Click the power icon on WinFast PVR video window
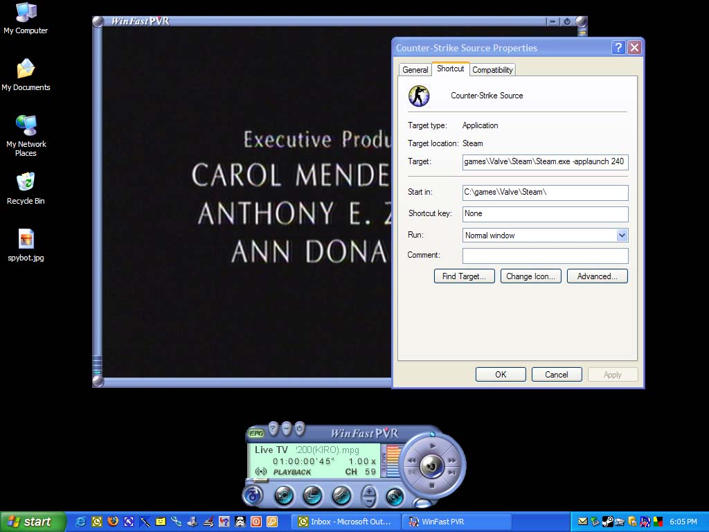This screenshot has width=709, height=532. pyautogui.click(x=567, y=21)
